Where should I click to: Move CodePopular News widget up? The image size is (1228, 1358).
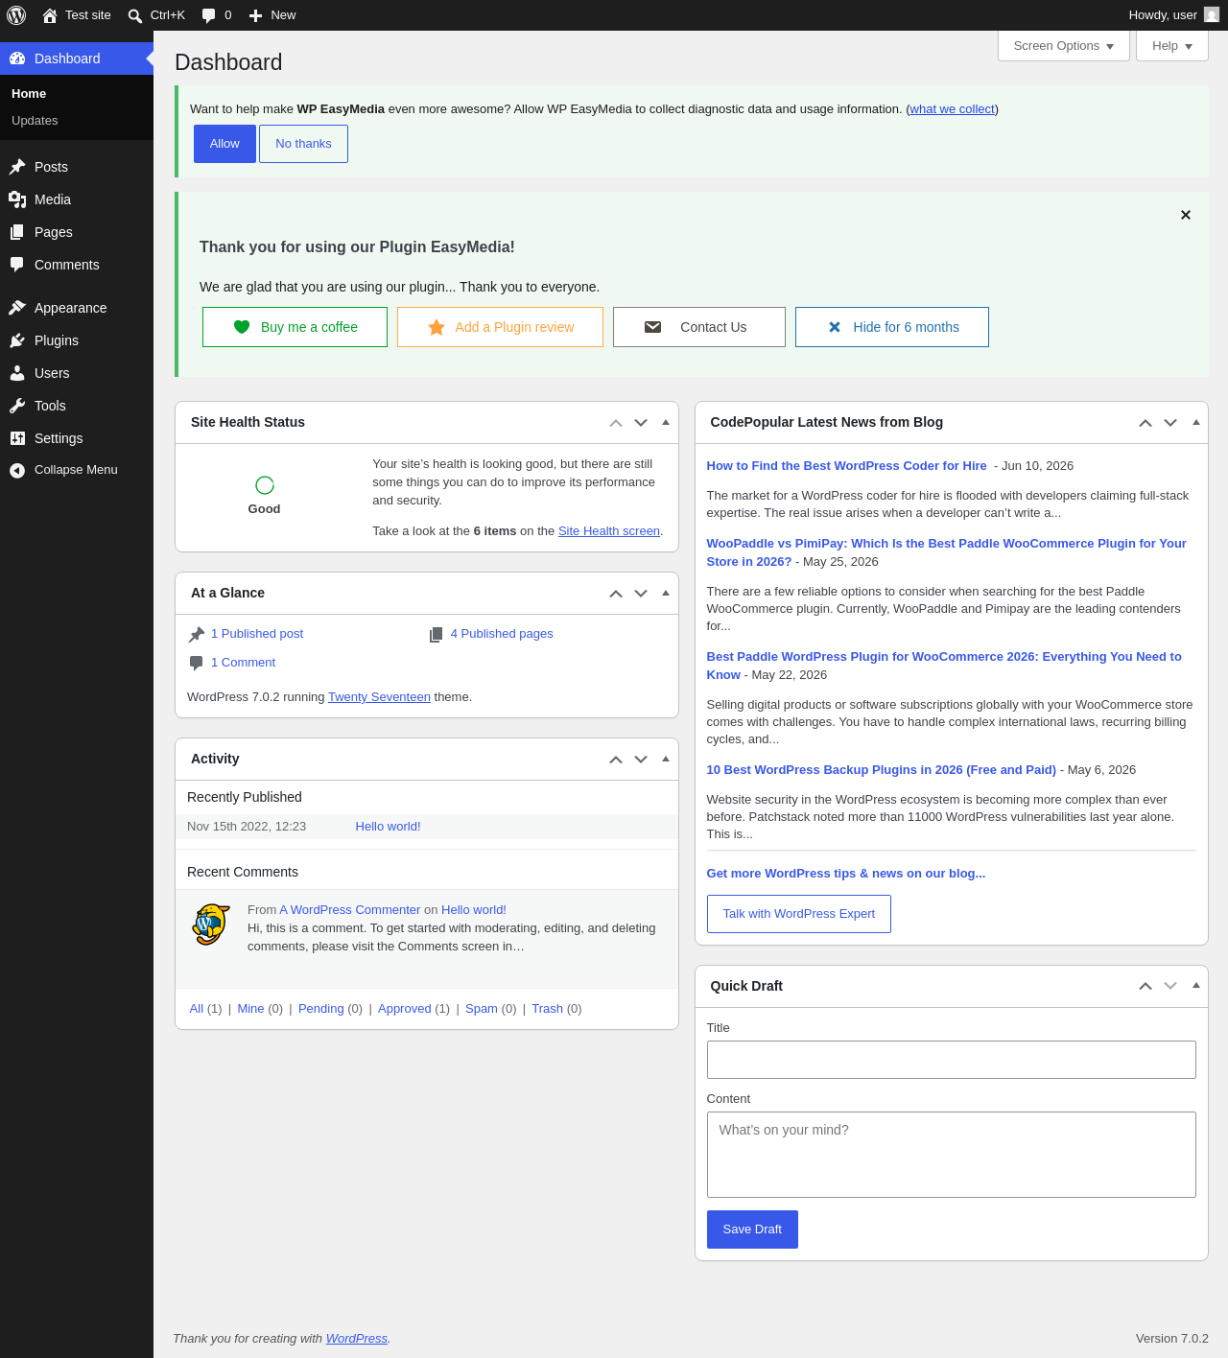click(1145, 423)
